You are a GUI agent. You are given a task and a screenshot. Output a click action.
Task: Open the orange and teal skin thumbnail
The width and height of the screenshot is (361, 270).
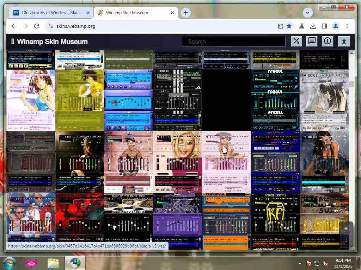click(226, 221)
